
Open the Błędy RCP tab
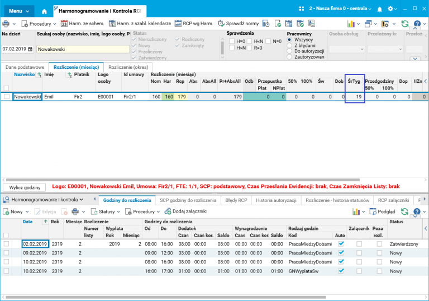click(x=236, y=199)
